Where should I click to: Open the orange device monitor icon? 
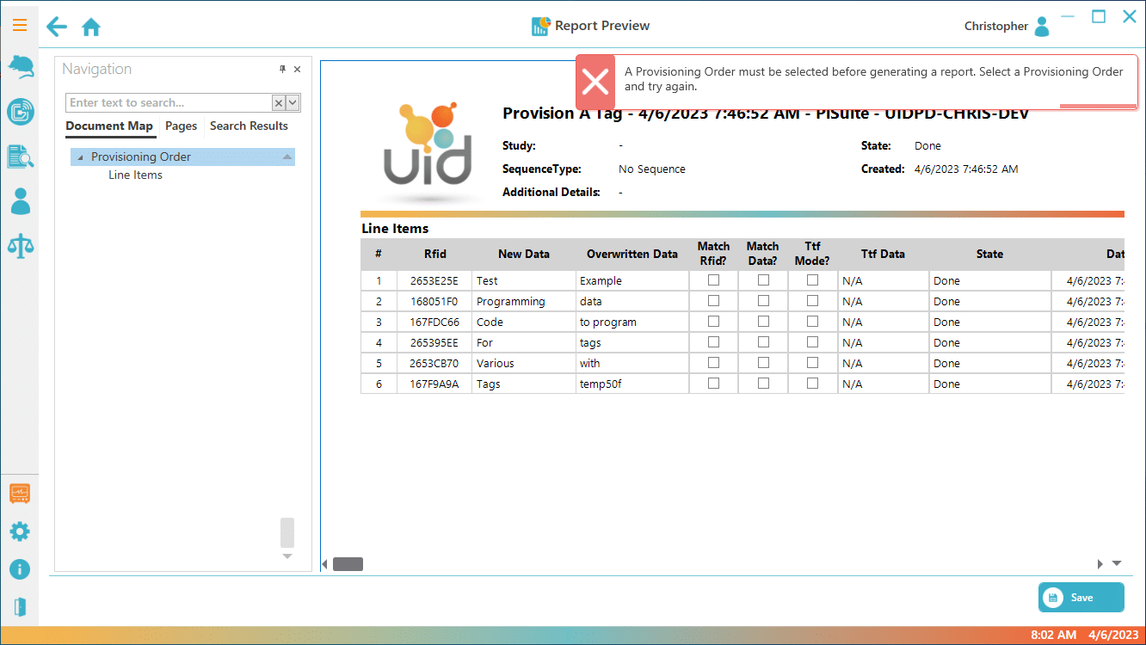pyautogui.click(x=20, y=494)
